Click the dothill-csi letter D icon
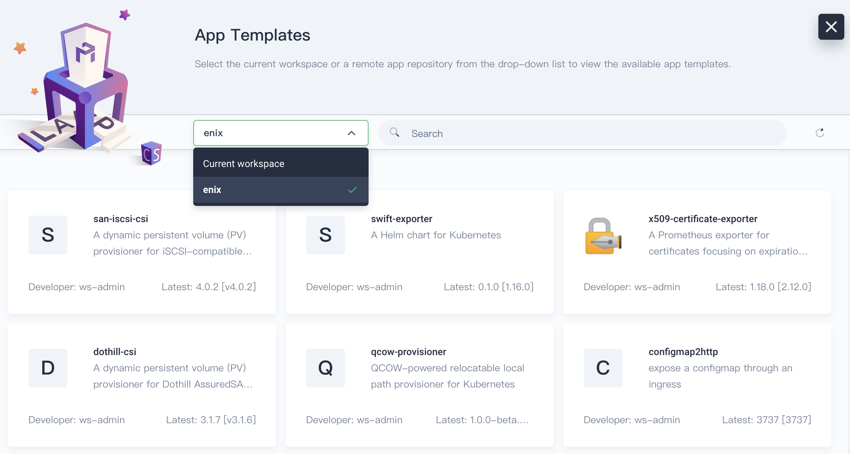Image resolution: width=850 pixels, height=454 pixels. tap(48, 368)
